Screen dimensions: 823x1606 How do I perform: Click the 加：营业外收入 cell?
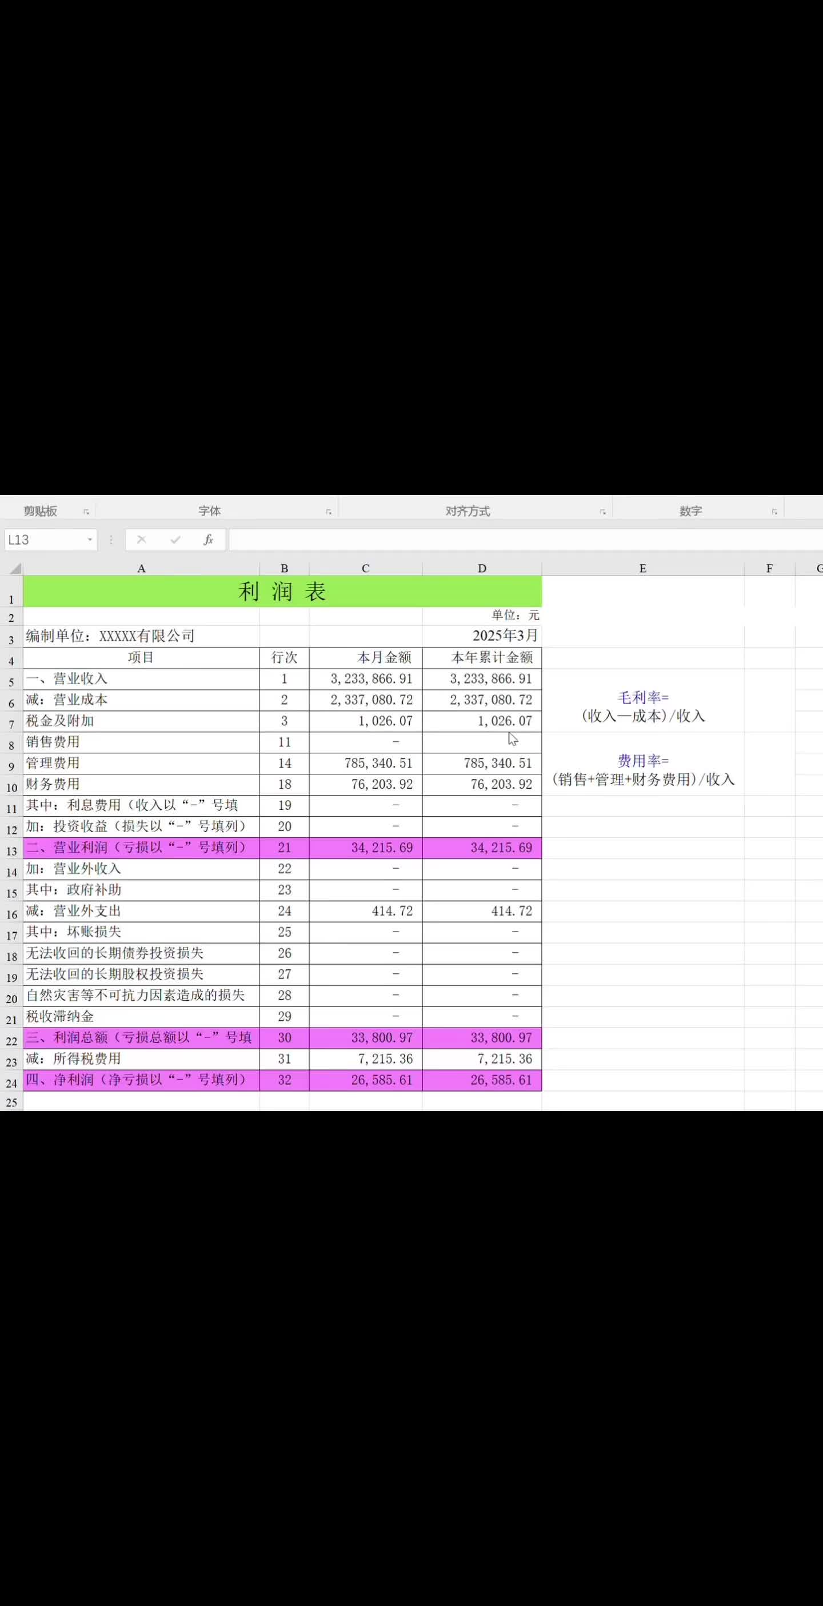point(142,869)
